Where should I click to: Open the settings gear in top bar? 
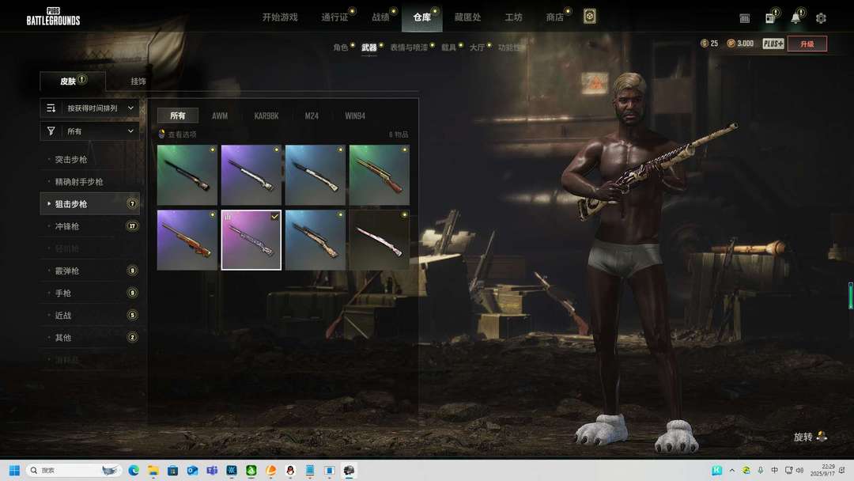821,18
